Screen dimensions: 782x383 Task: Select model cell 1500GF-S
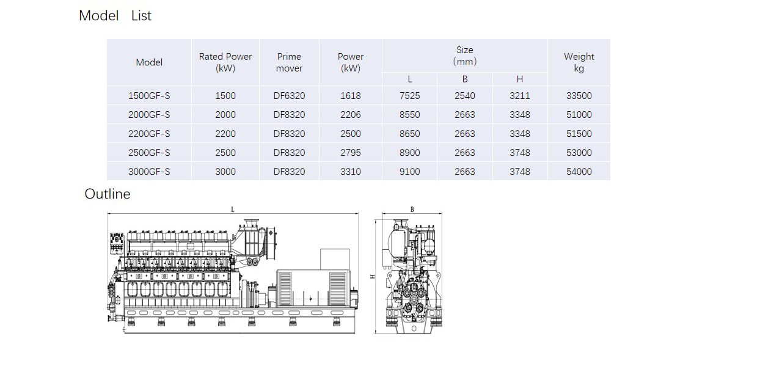coord(149,95)
